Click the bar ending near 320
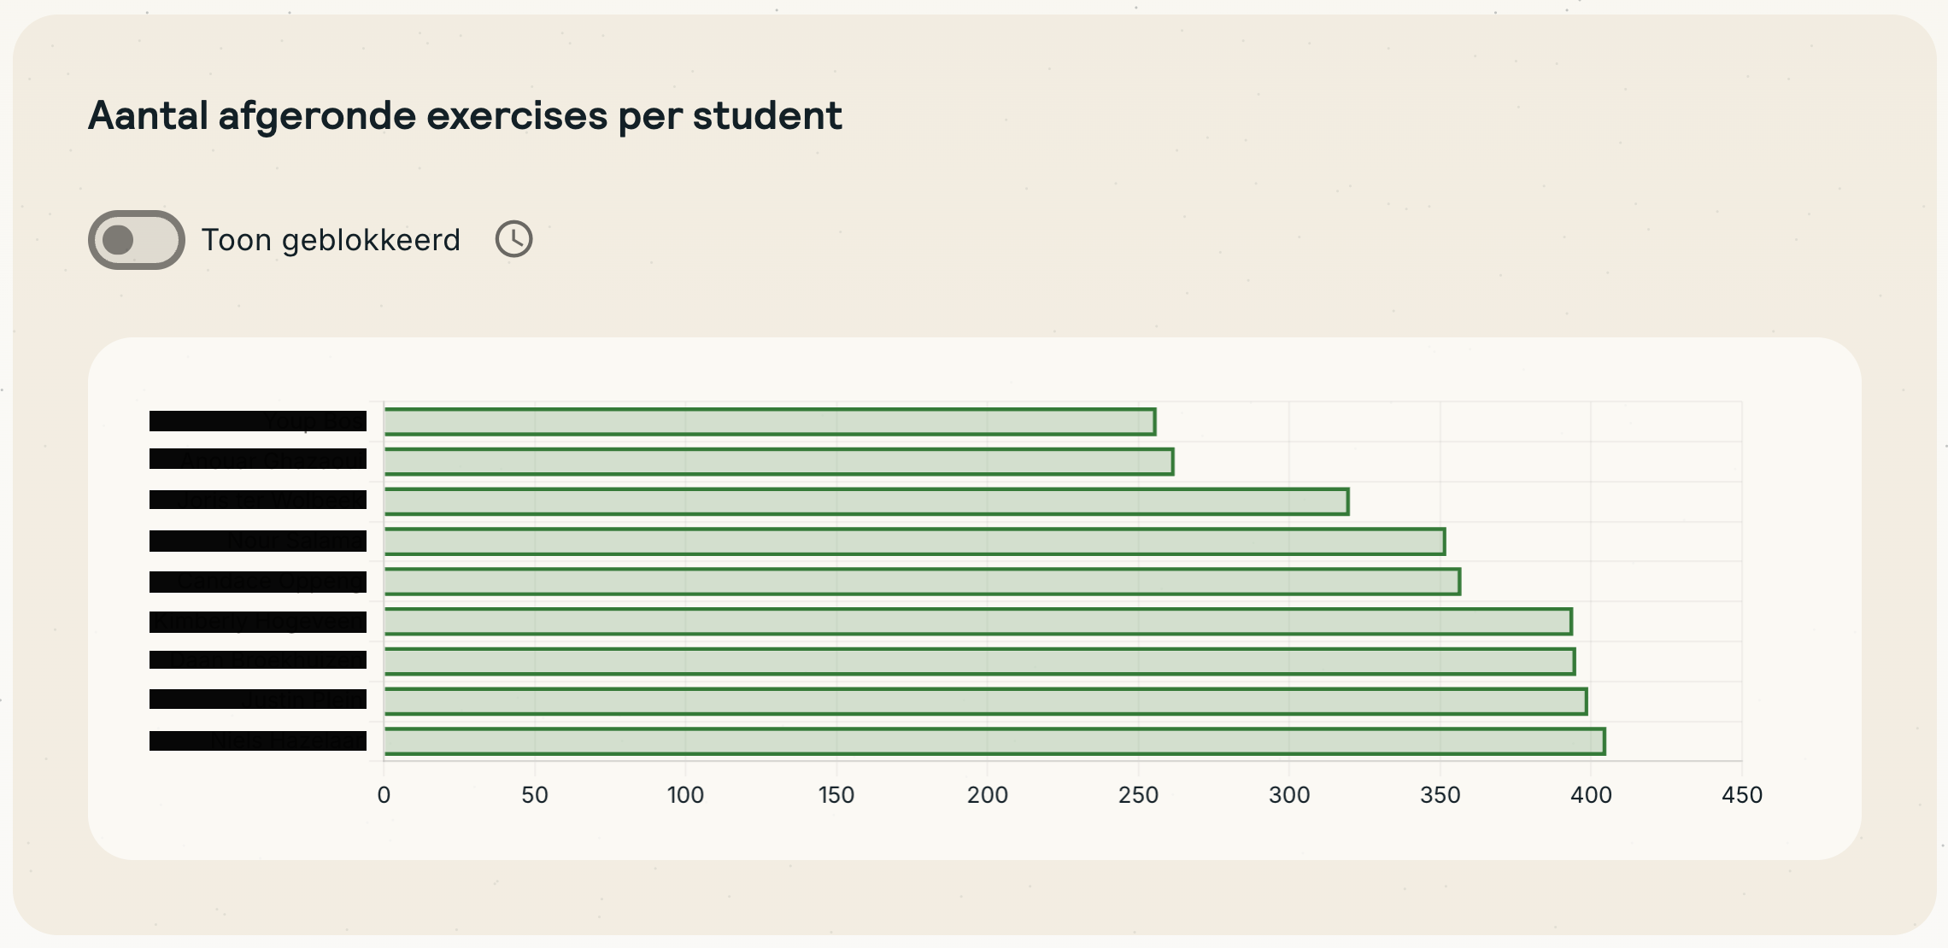This screenshot has height=948, width=1948. click(865, 501)
